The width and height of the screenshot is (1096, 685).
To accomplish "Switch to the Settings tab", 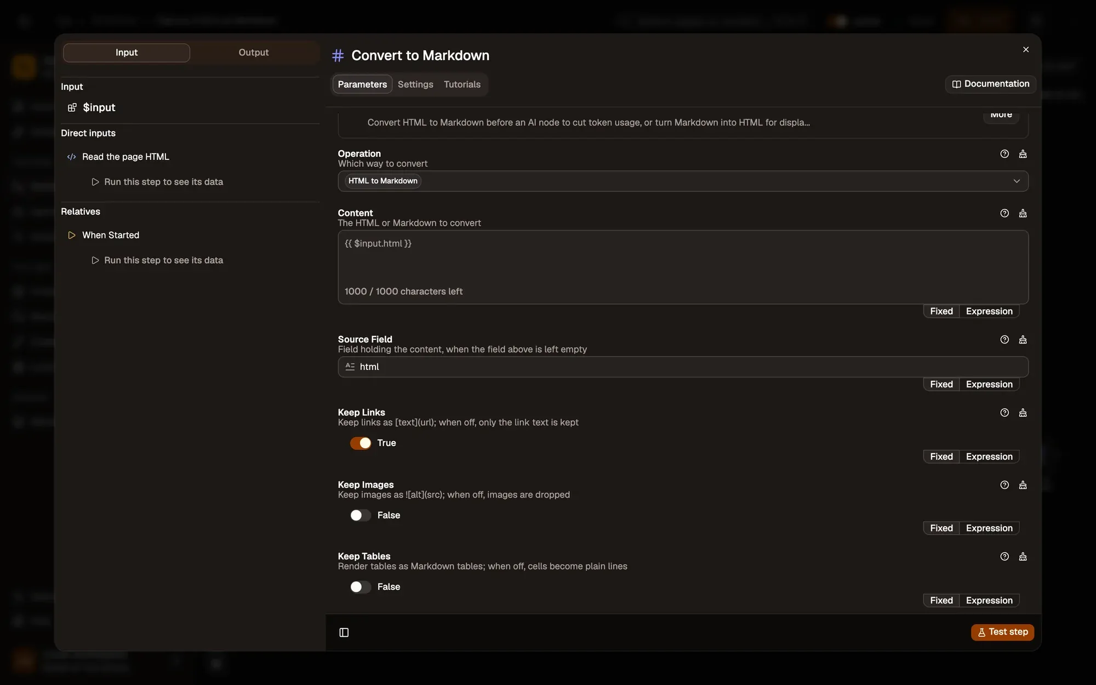I will pos(415,84).
